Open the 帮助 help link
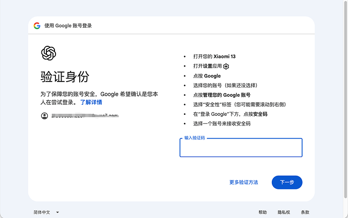The image size is (348, 218). 263,212
